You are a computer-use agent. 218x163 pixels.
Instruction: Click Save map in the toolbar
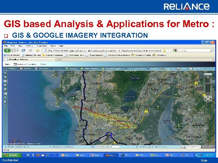click(x=42, y=69)
